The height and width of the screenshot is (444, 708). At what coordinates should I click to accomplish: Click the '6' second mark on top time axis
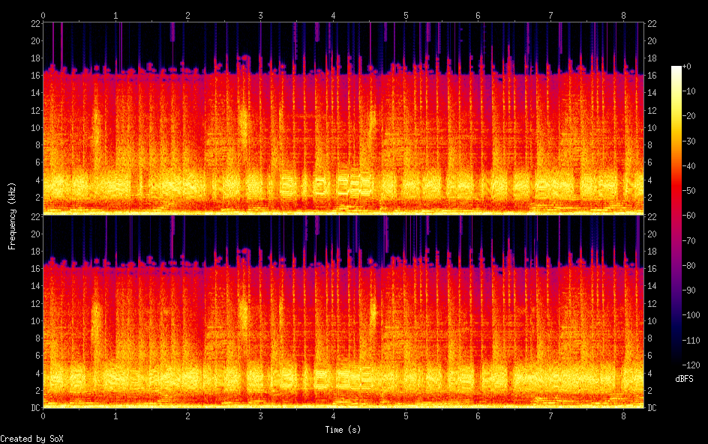click(x=478, y=15)
